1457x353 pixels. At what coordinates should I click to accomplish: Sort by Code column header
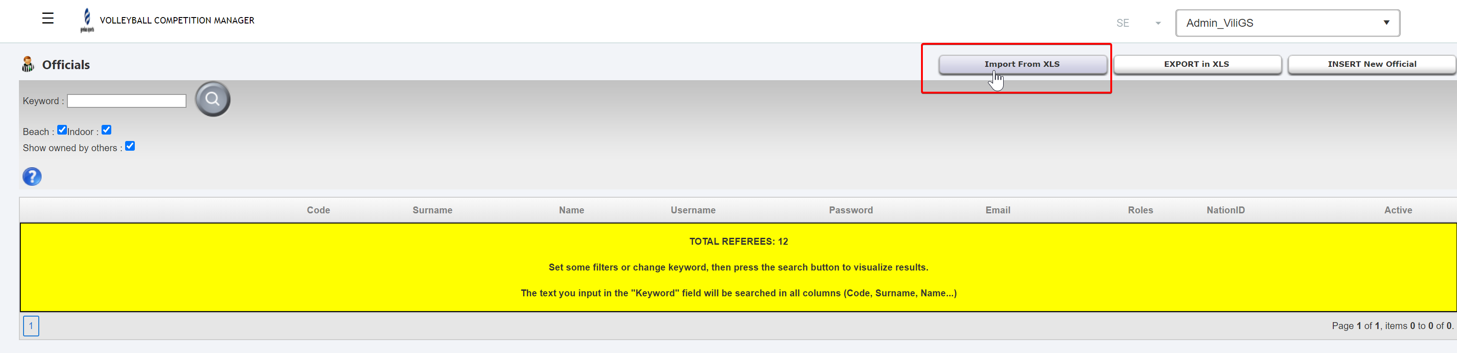point(319,210)
